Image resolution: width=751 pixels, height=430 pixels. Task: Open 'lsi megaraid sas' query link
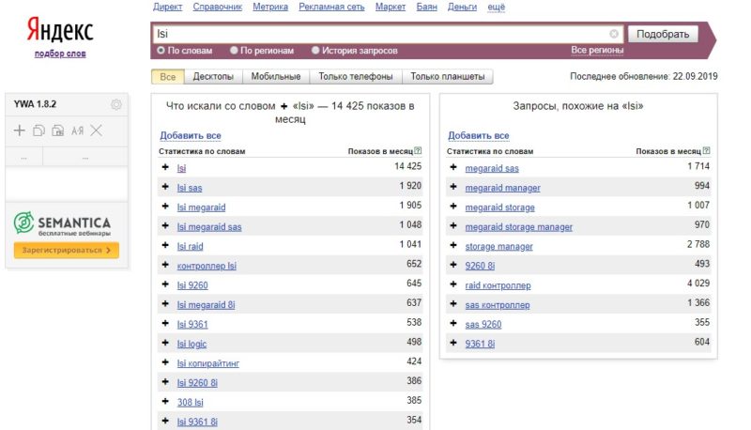click(x=209, y=227)
